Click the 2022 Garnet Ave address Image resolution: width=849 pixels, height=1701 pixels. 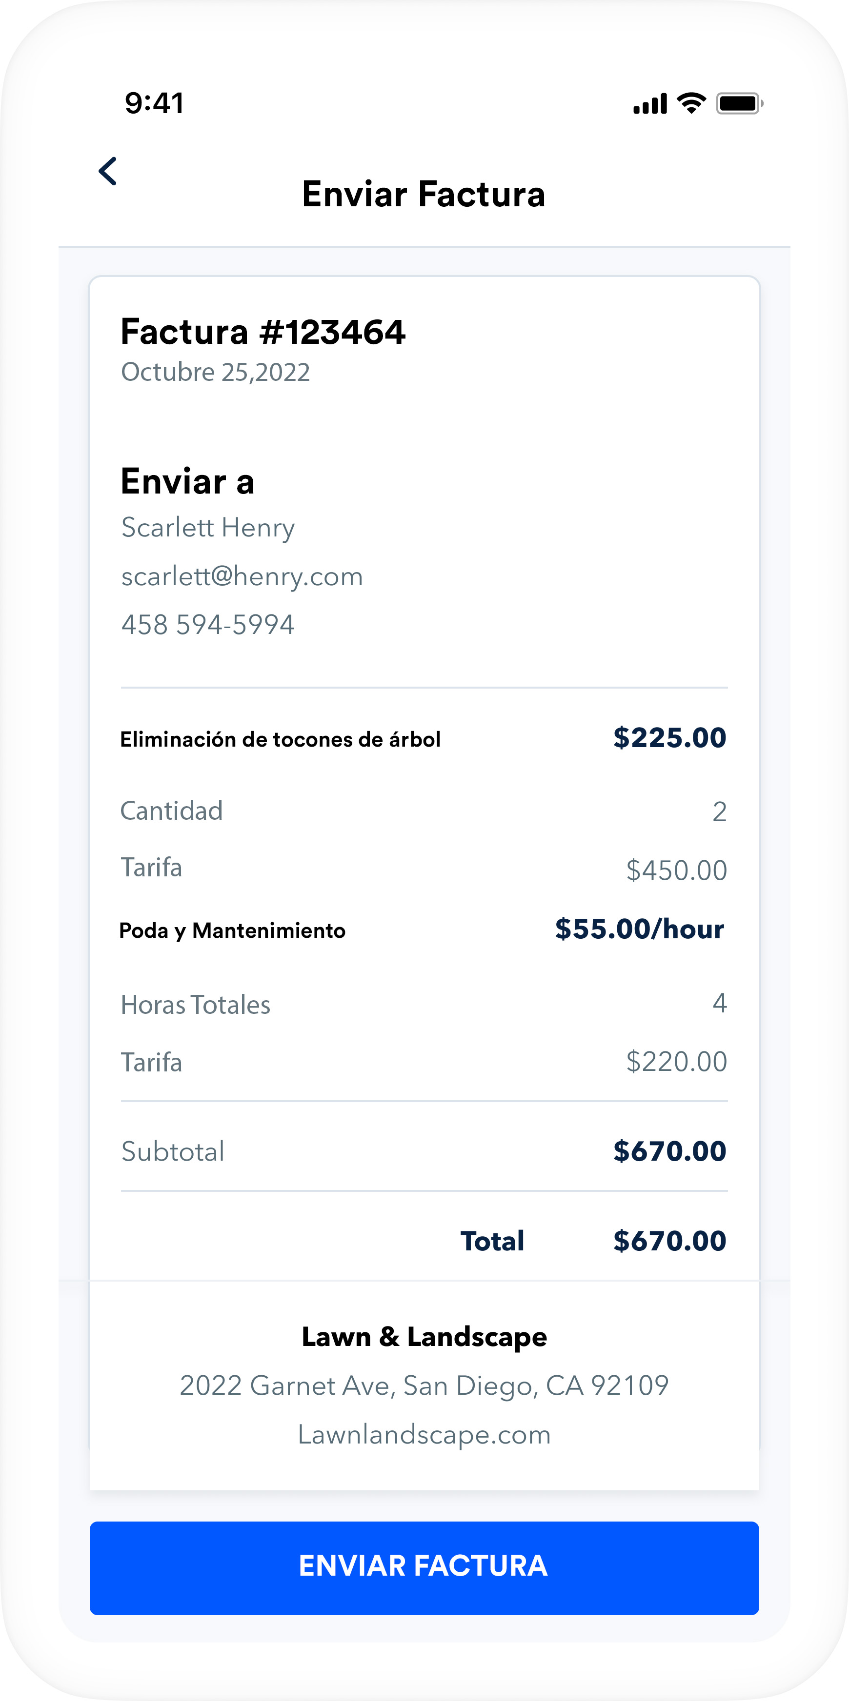coord(424,1385)
